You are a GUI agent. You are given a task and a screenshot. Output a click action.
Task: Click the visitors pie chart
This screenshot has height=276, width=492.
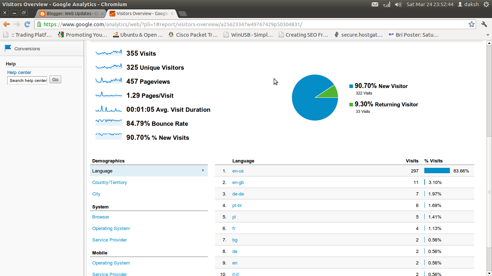(315, 97)
